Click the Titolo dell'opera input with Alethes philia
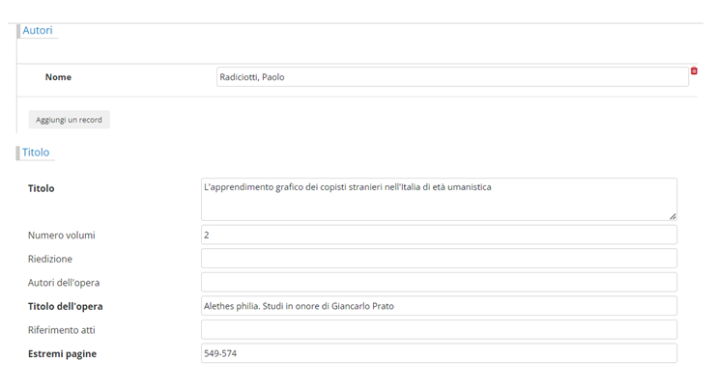The width and height of the screenshot is (716, 389). [x=438, y=306]
